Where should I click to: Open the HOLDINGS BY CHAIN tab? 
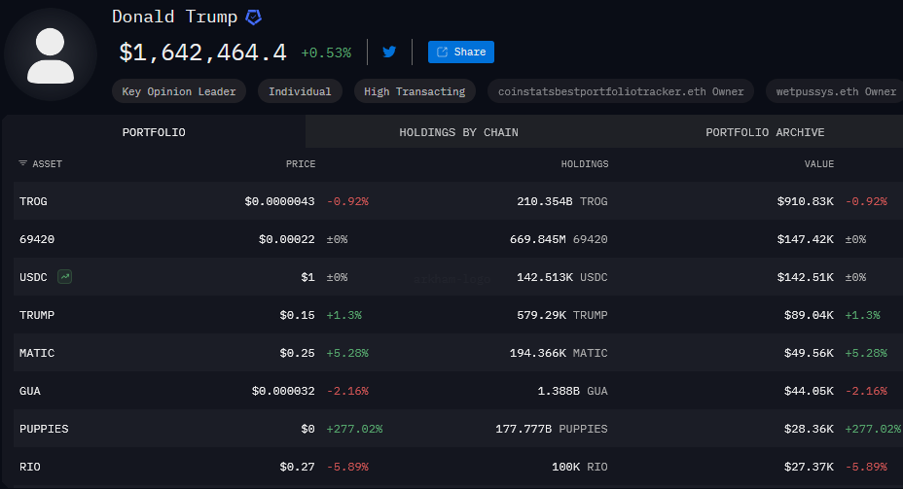pos(459,132)
